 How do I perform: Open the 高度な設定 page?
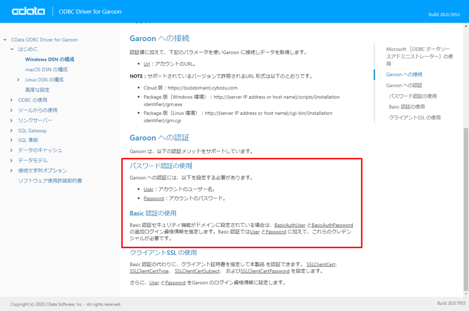[x=37, y=90]
